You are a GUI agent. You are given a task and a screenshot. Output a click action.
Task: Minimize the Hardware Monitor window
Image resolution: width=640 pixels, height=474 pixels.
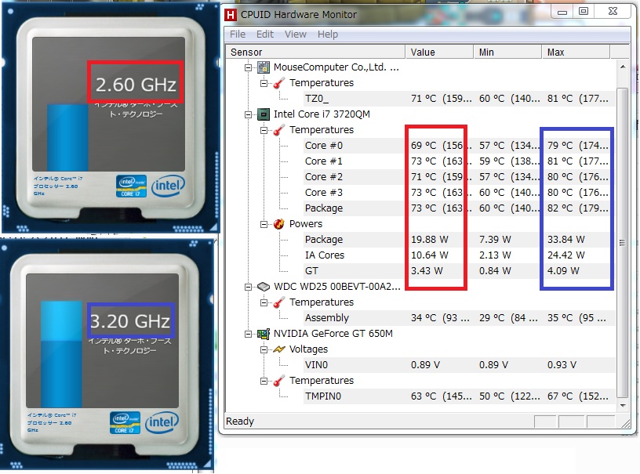pyautogui.click(x=562, y=12)
